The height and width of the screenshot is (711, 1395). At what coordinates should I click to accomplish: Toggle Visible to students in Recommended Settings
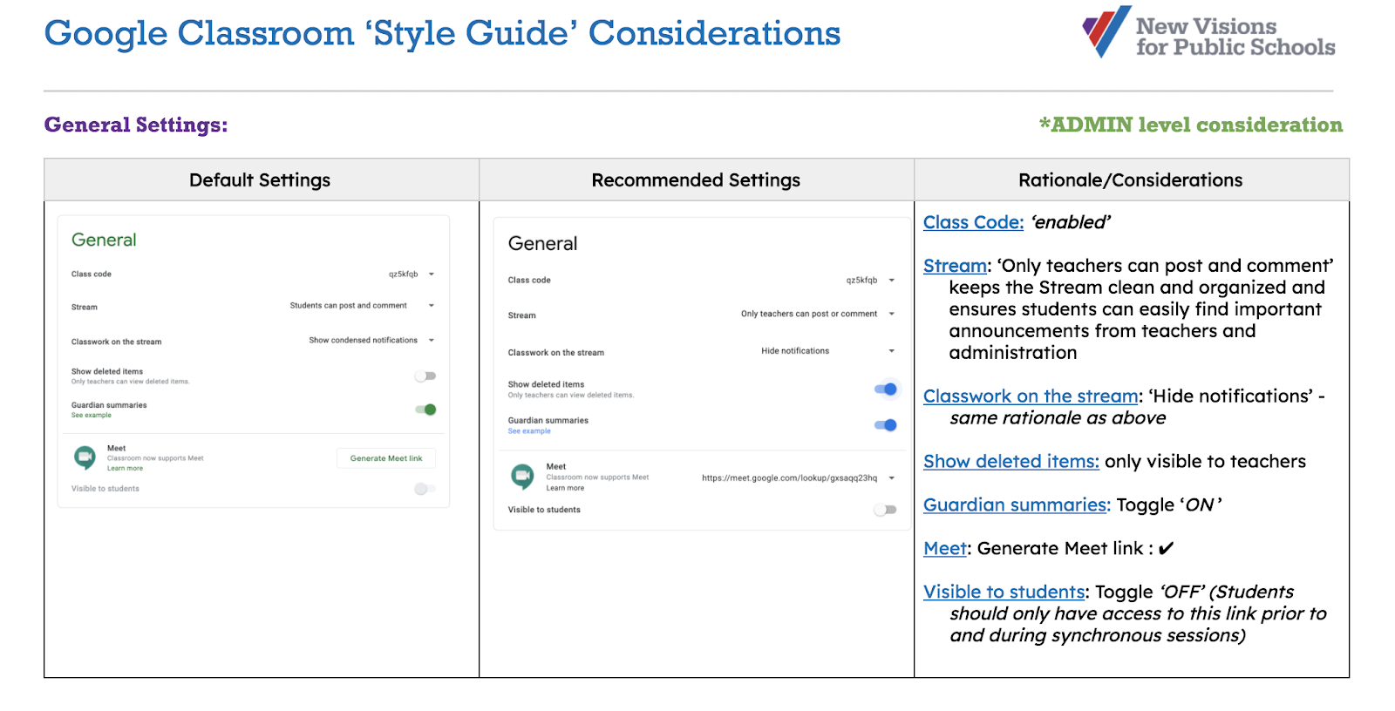885,510
